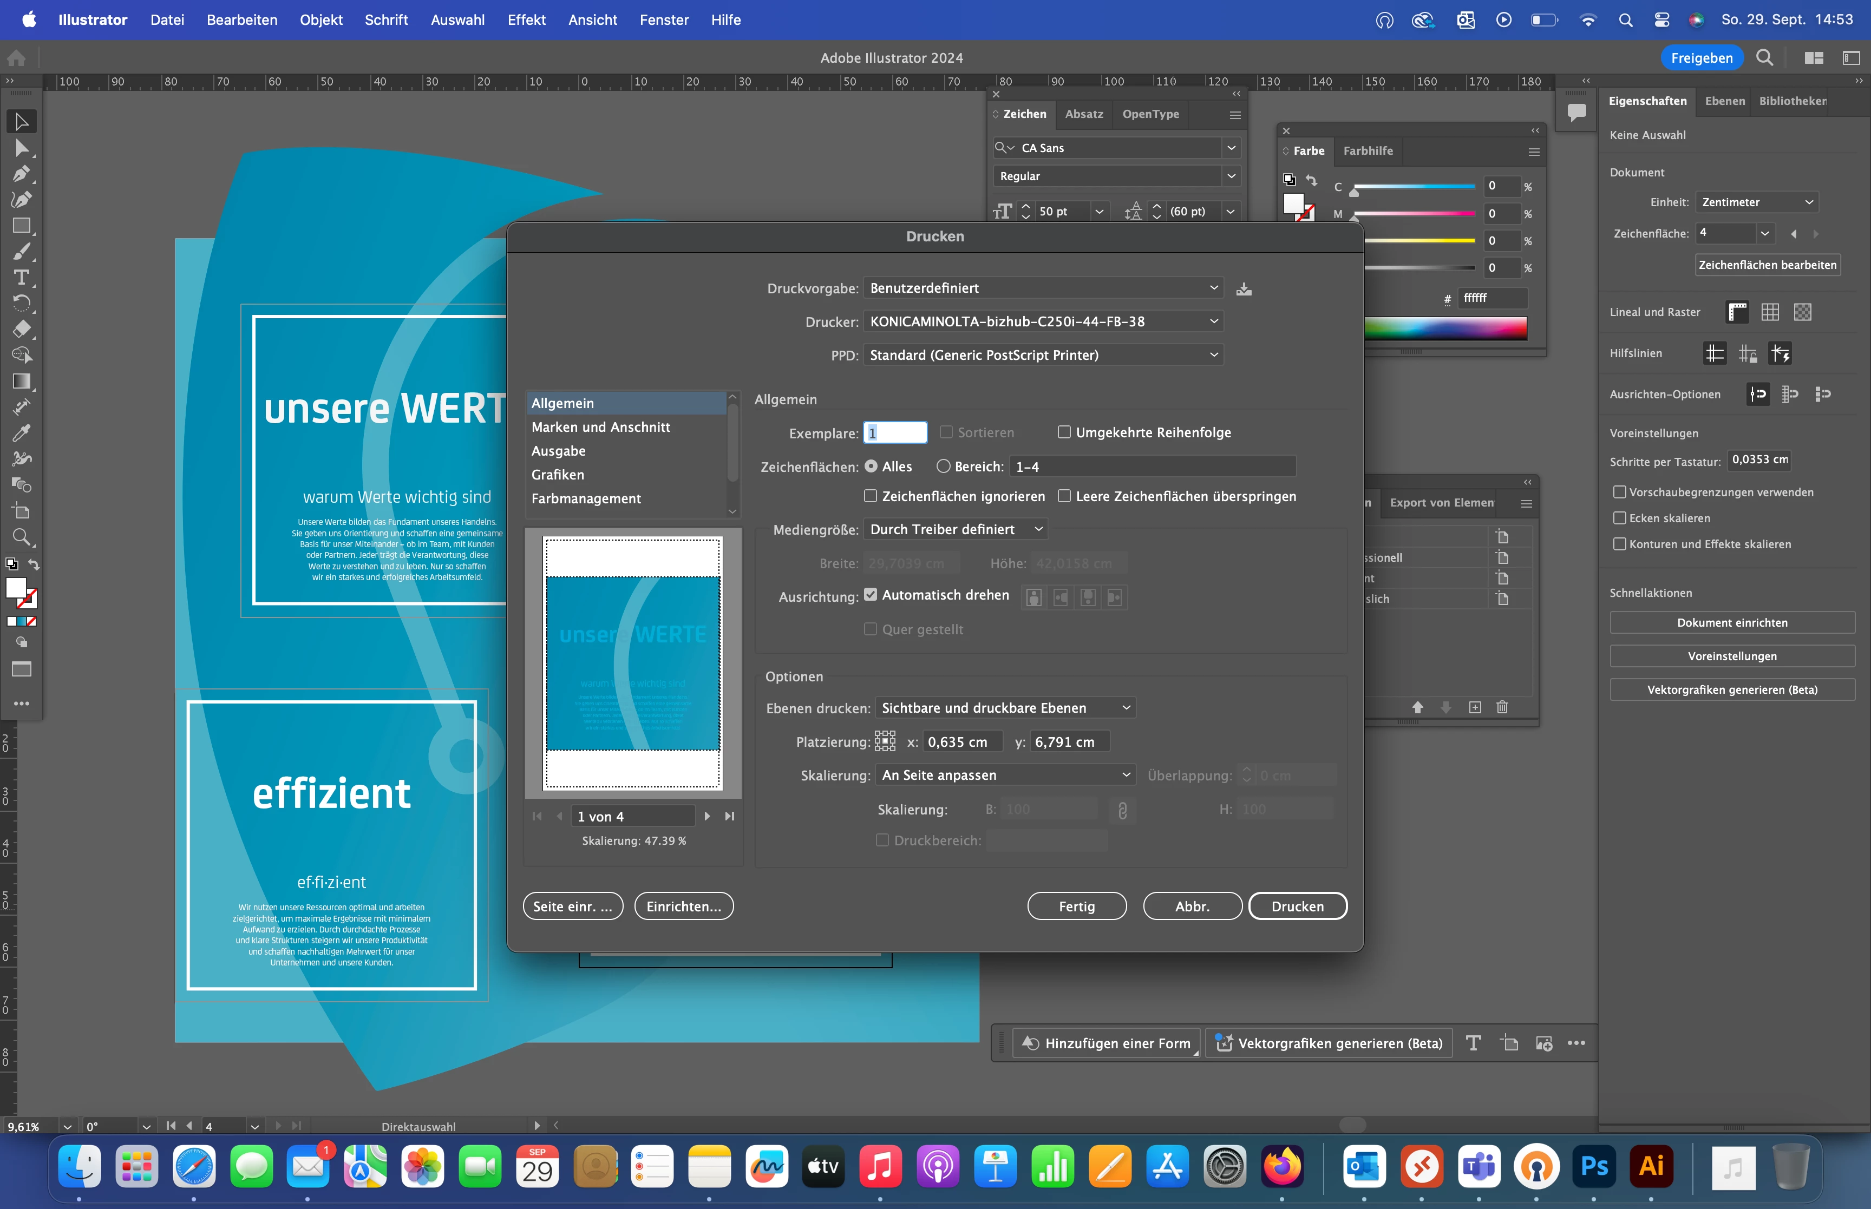Click the Exemplare input field
Screen dimensions: 1871x1209
[895, 432]
